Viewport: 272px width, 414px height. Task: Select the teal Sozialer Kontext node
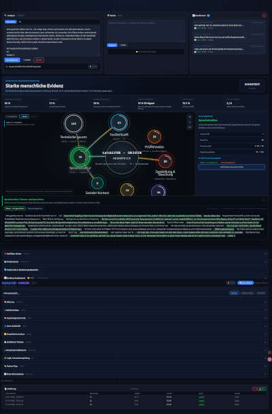[97, 183]
